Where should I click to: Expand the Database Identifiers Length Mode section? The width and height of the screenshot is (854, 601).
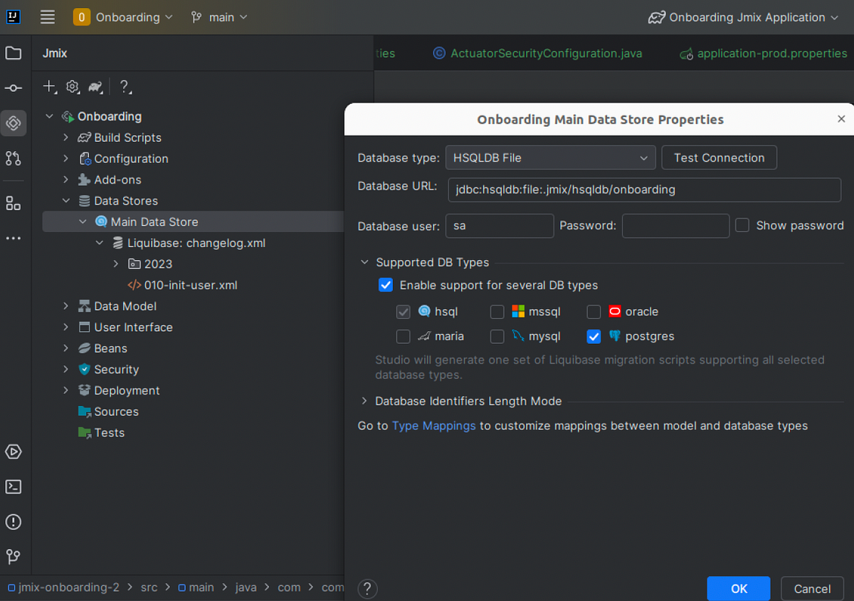[364, 401]
